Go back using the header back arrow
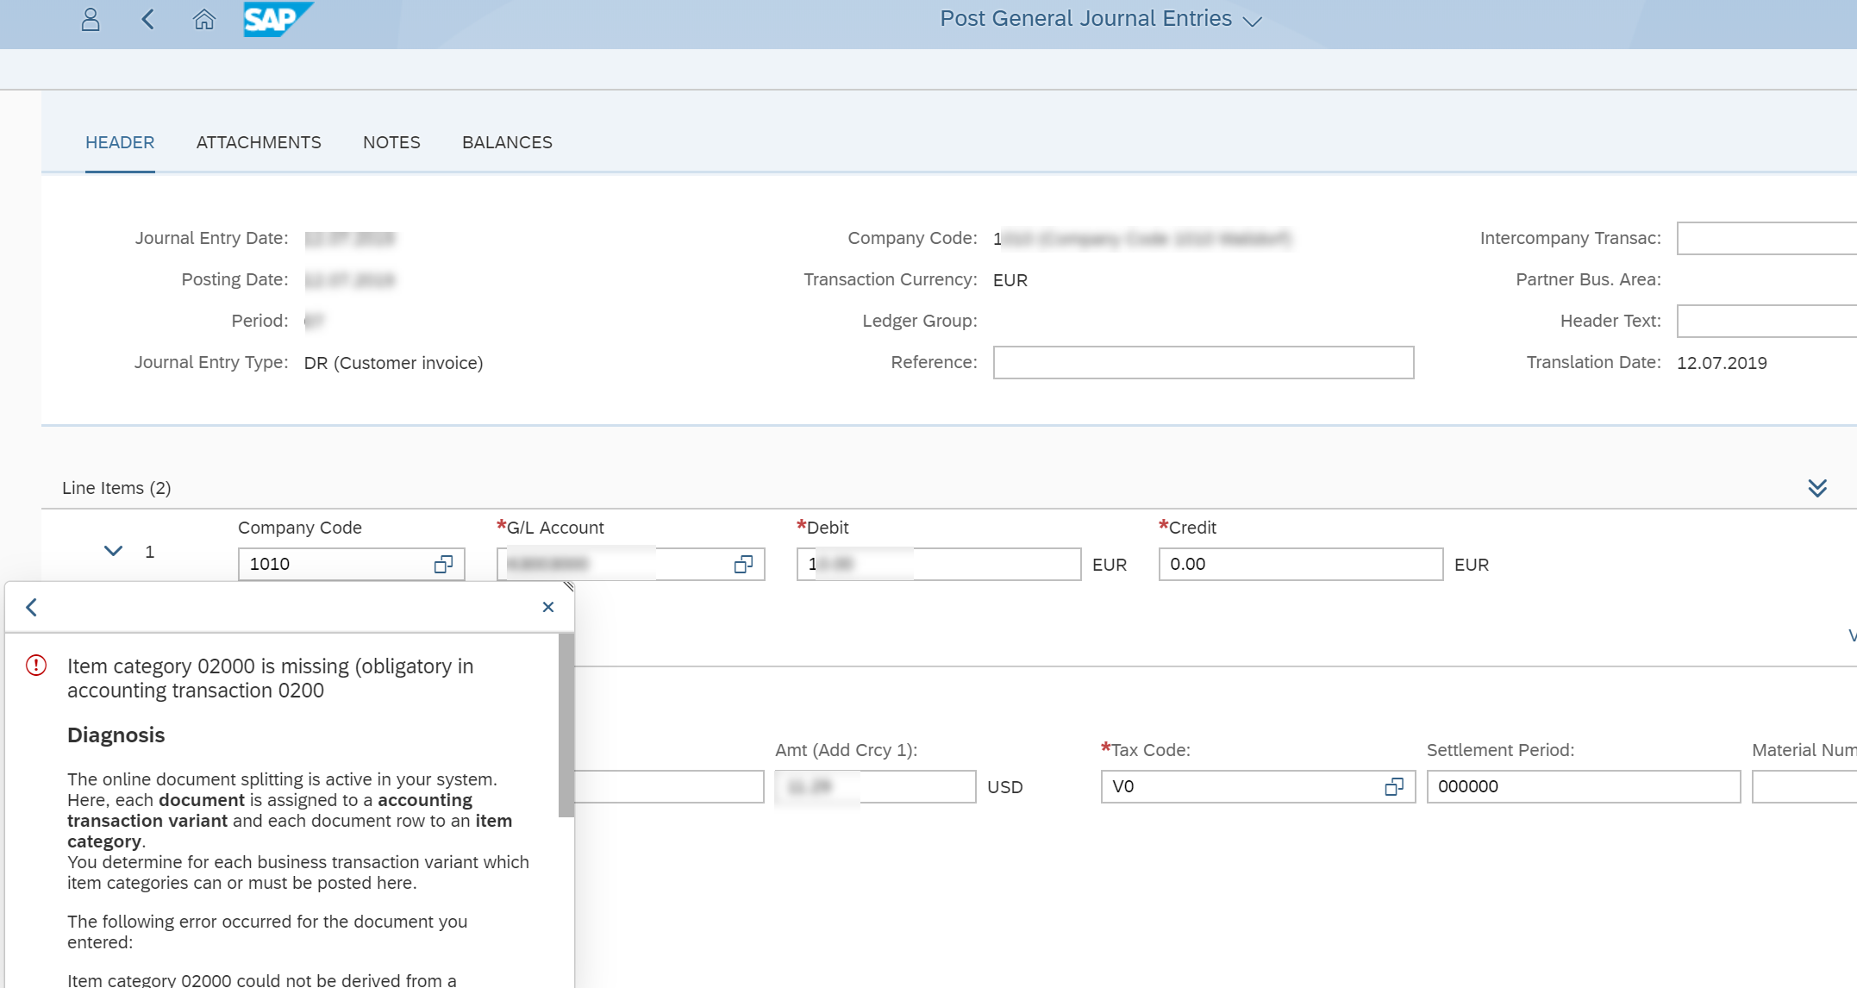Screen dimensions: 1857x988 pyautogui.click(x=147, y=20)
